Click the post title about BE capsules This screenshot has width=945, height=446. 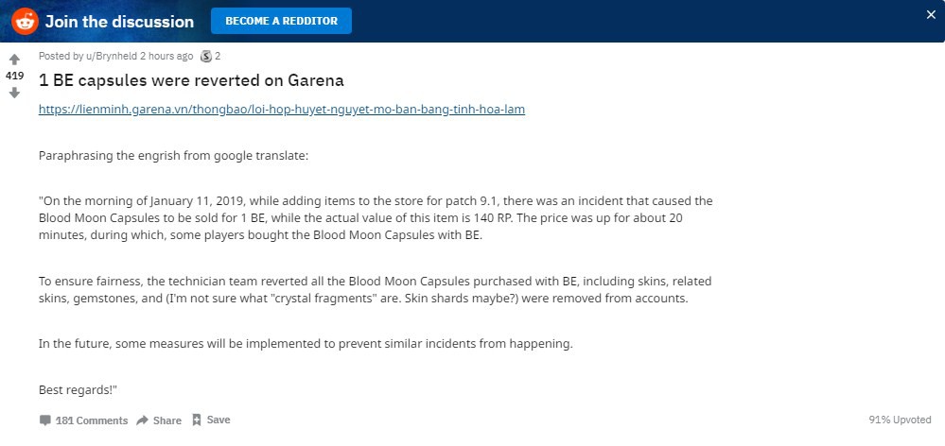point(191,80)
